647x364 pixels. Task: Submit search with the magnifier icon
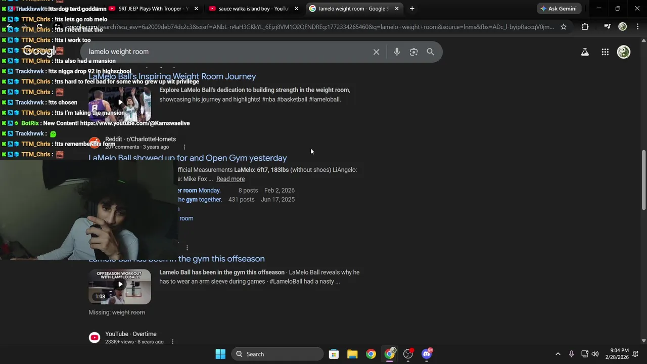[430, 52]
